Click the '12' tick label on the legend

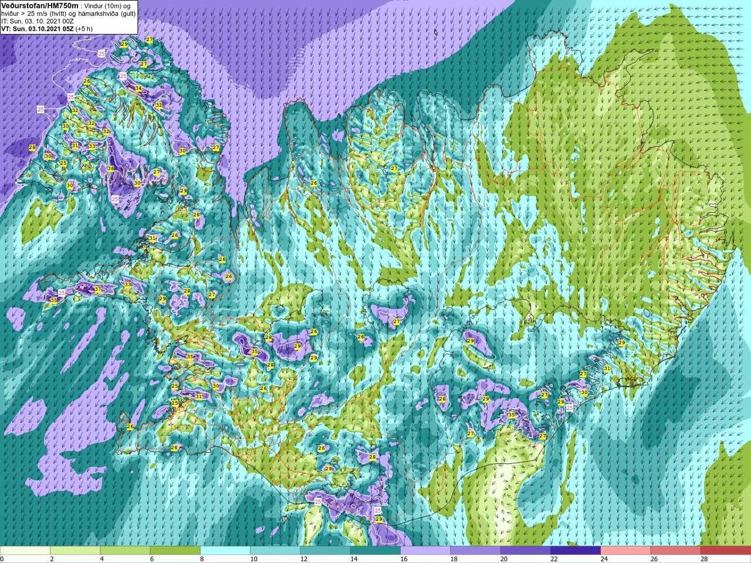pyautogui.click(x=304, y=559)
